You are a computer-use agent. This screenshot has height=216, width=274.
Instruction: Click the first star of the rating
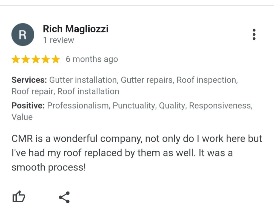pyautogui.click(x=16, y=59)
